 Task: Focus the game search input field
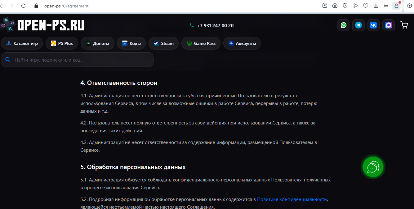point(81,60)
